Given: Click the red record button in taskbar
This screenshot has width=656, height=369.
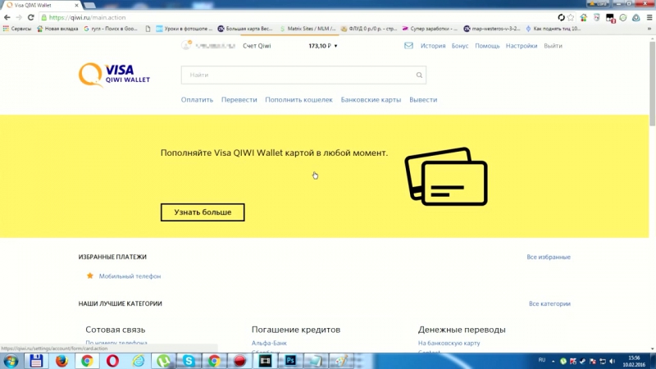Looking at the screenshot, I should 239,361.
